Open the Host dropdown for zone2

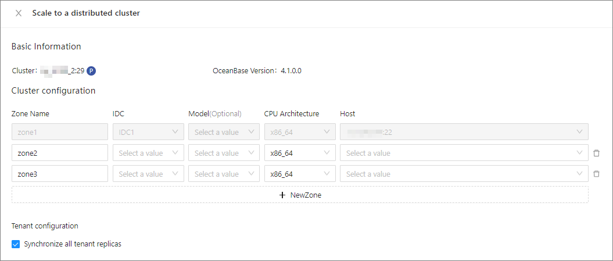coord(464,153)
